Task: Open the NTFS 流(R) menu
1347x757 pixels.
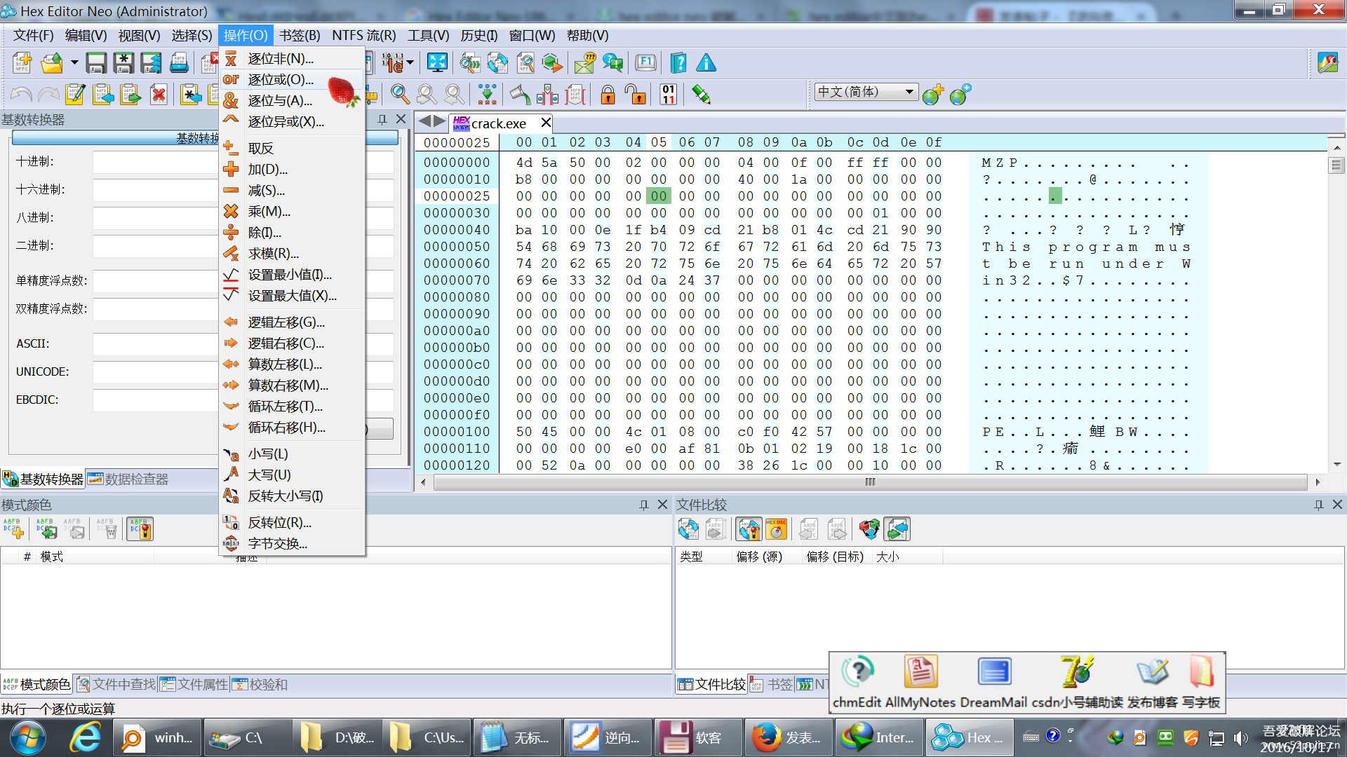Action: [x=363, y=35]
